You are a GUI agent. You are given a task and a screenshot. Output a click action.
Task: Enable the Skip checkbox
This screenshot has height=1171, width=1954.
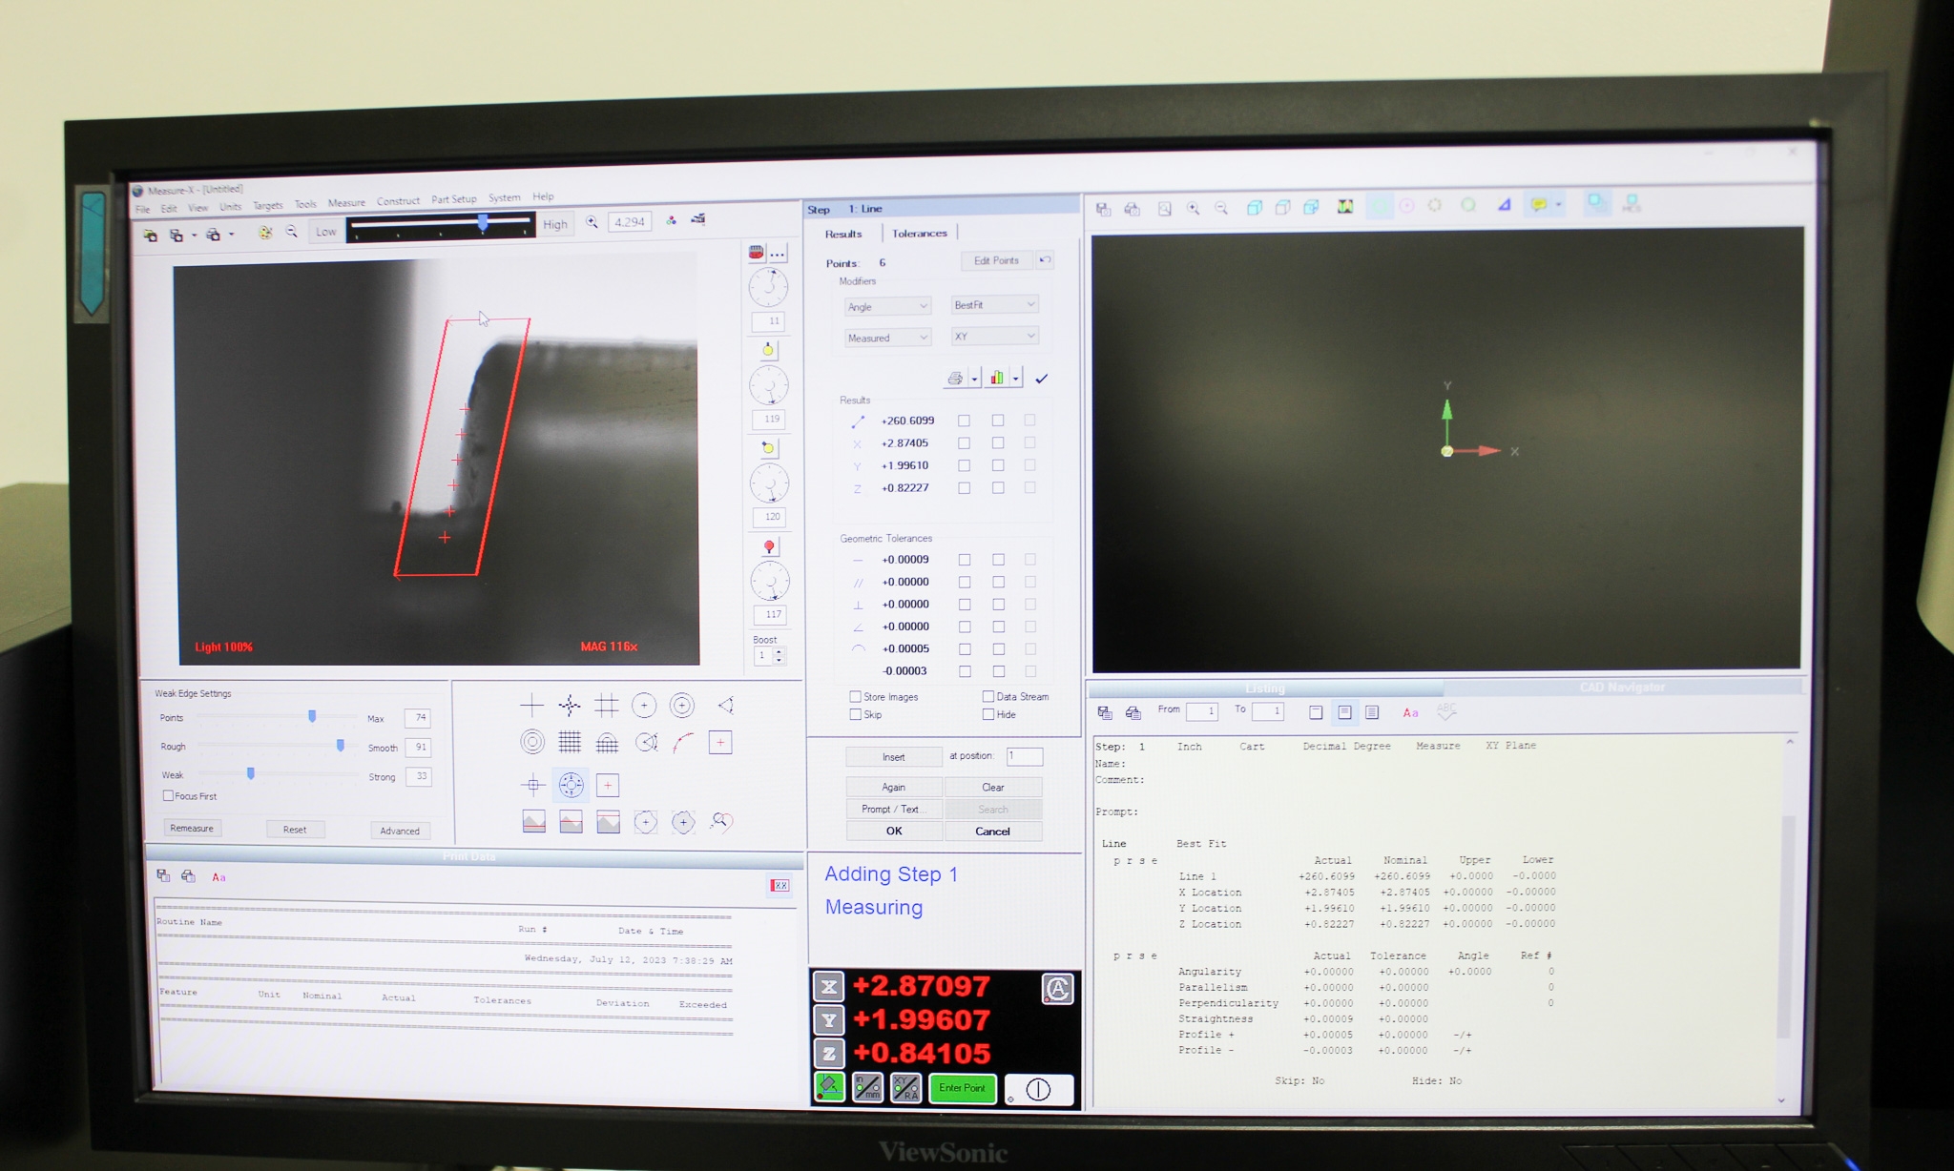pos(855,714)
